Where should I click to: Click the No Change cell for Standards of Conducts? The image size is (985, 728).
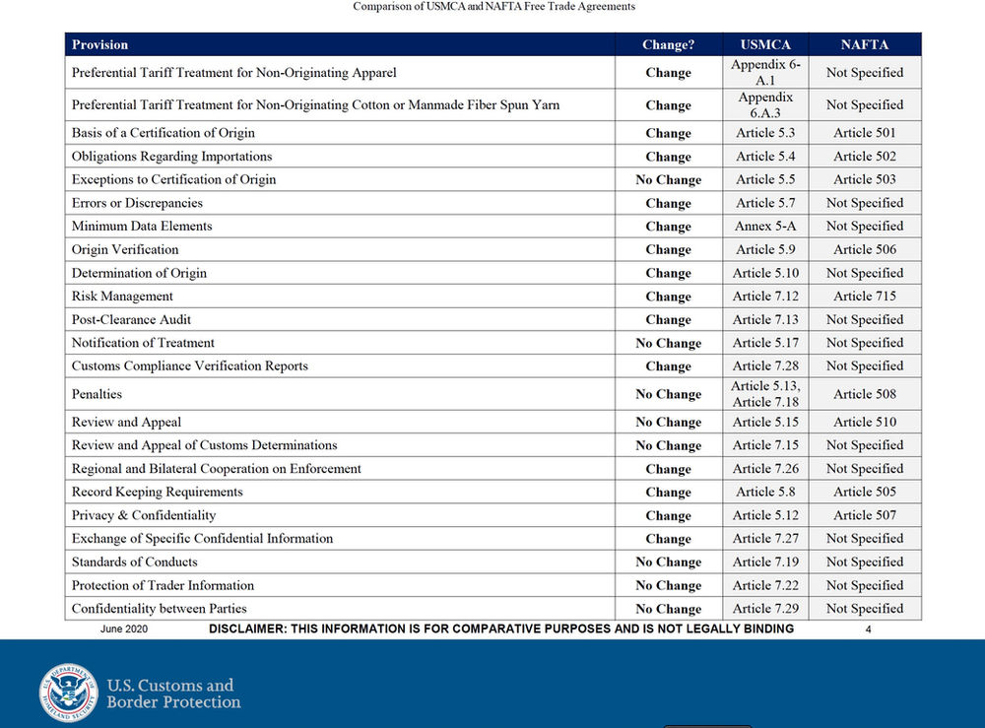click(668, 562)
